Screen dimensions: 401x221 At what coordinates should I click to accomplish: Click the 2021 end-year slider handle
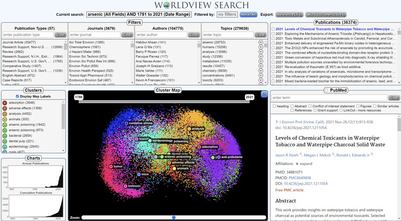point(249,97)
